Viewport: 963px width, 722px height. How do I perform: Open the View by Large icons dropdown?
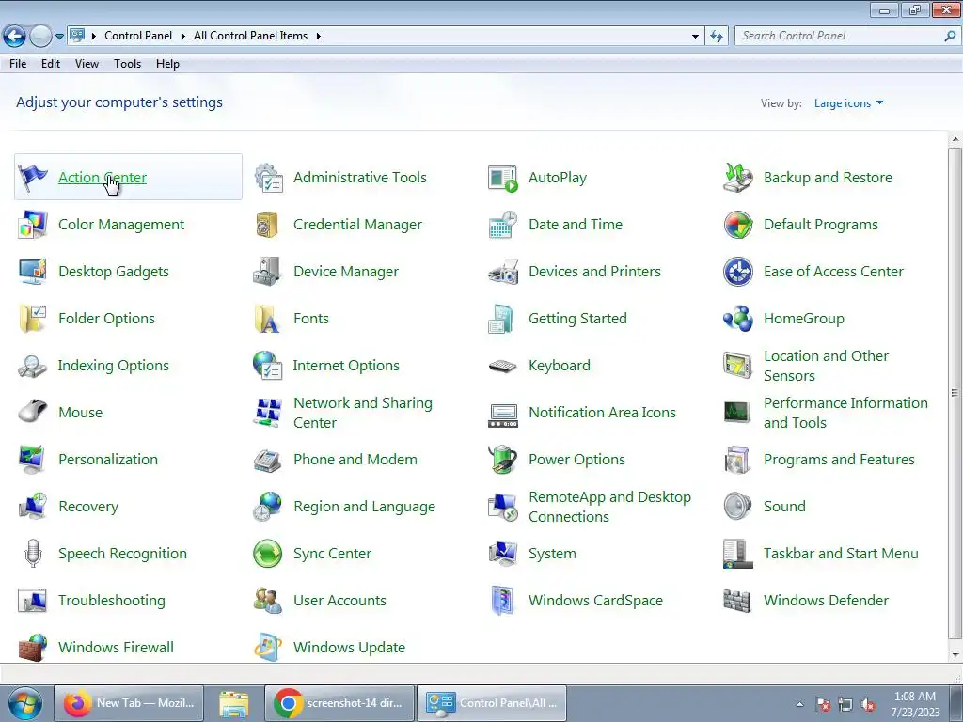coord(848,103)
